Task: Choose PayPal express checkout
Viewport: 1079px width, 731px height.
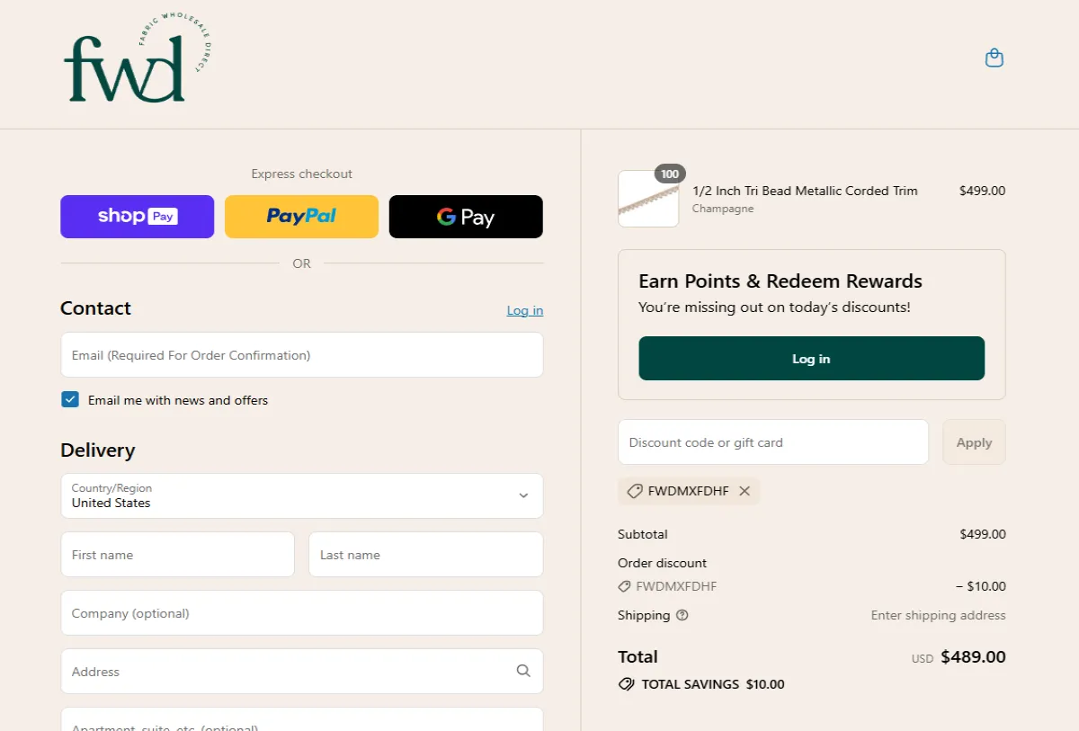Action: pyautogui.click(x=301, y=217)
